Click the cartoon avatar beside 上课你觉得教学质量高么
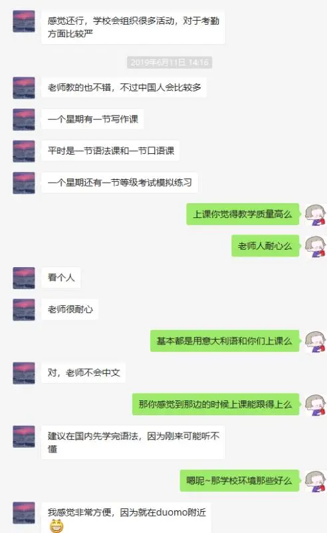 coord(316,215)
